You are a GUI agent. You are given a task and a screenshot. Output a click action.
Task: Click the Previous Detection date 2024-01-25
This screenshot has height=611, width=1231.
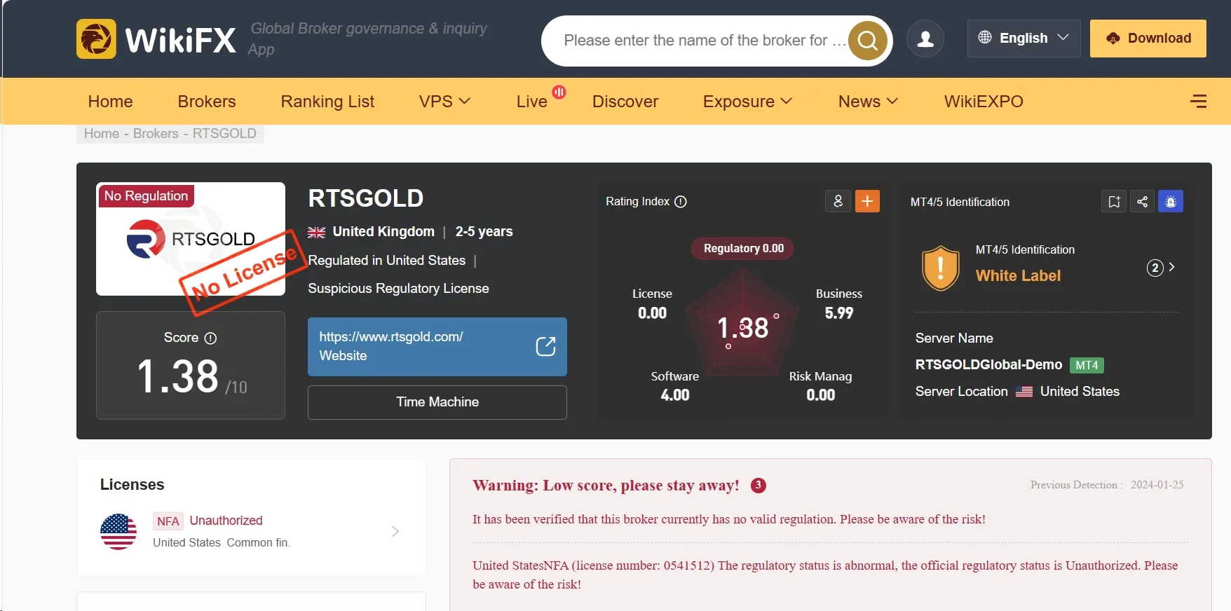click(1157, 485)
